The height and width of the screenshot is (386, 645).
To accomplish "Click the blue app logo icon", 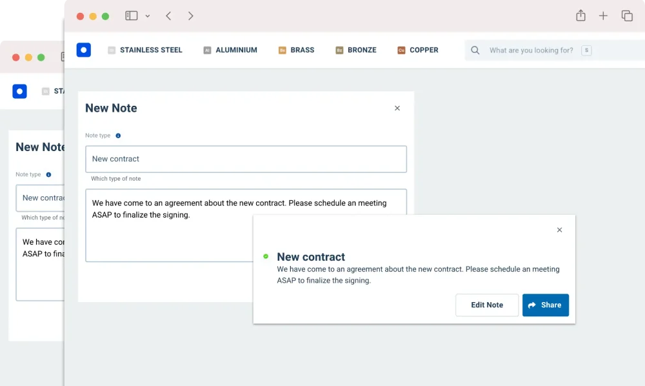I will [83, 50].
